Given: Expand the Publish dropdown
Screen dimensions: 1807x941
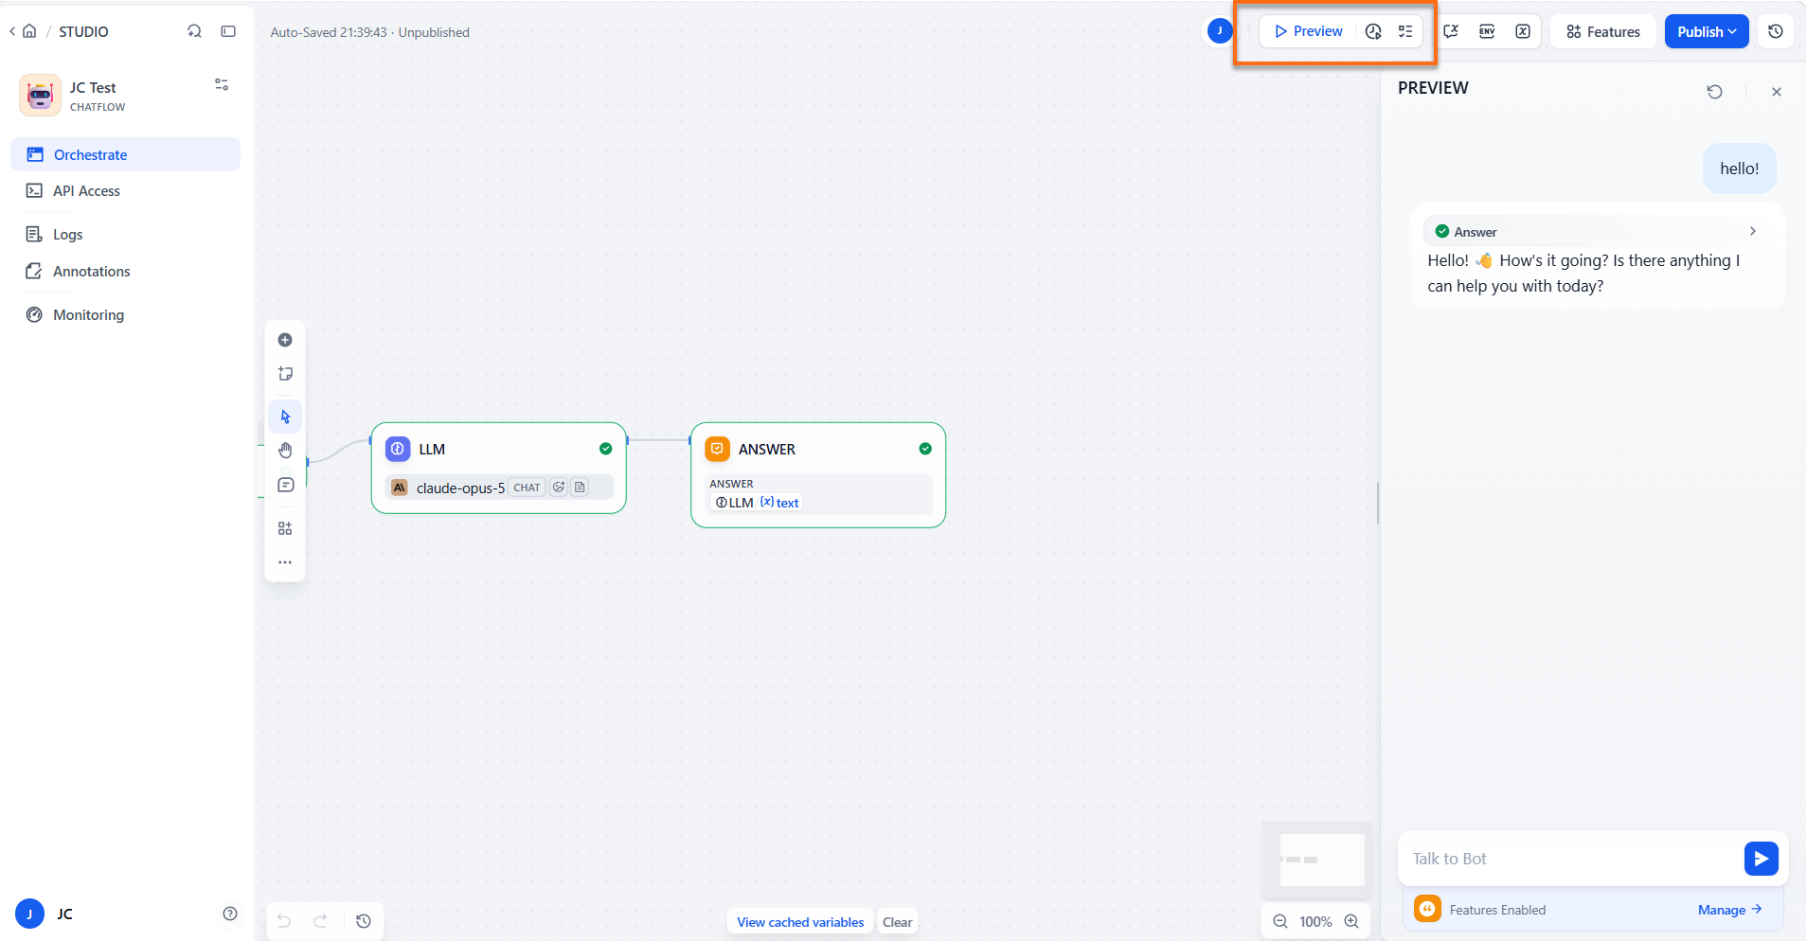Looking at the screenshot, I should click(1707, 31).
